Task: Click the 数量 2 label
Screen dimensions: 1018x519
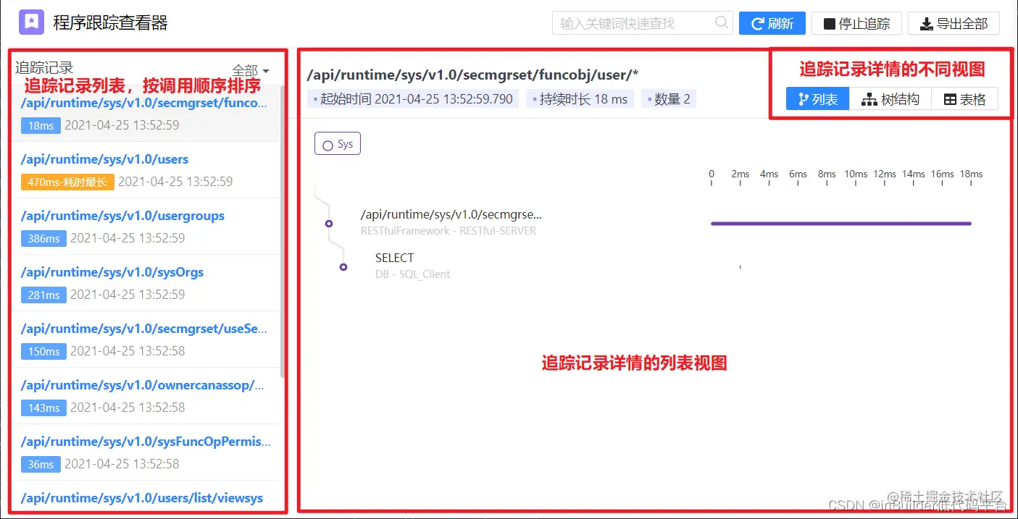Action: (x=669, y=99)
